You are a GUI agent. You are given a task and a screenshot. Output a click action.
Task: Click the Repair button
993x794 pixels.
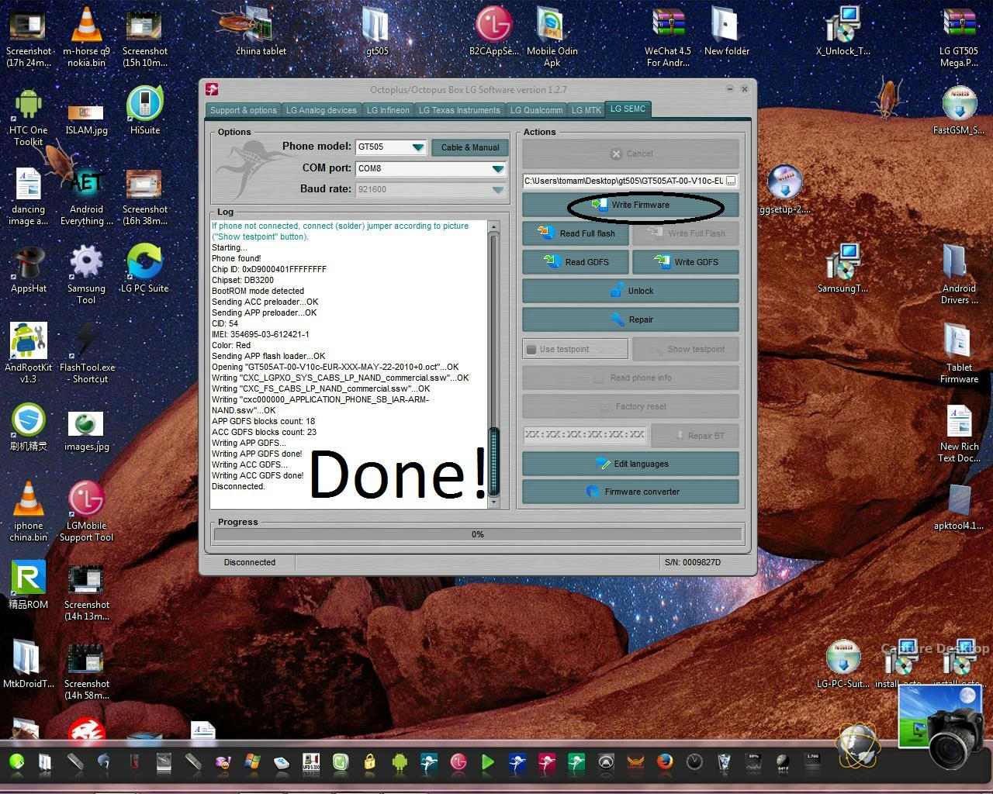(x=630, y=319)
